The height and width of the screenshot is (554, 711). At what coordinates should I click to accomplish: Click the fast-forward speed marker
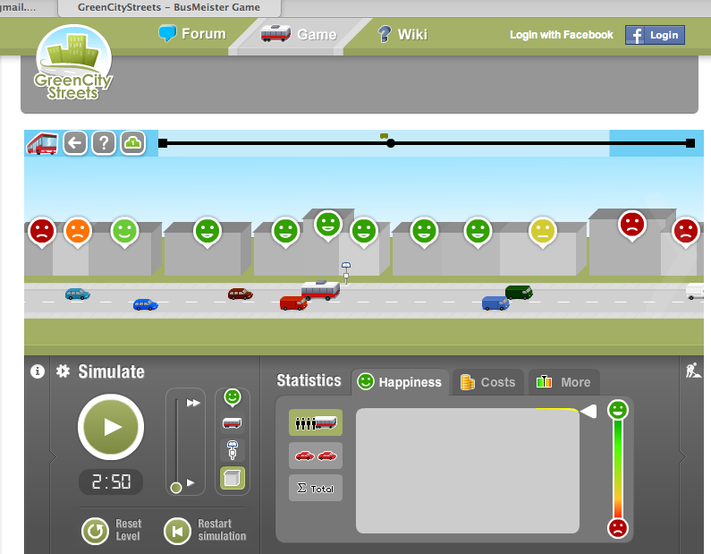[x=193, y=403]
